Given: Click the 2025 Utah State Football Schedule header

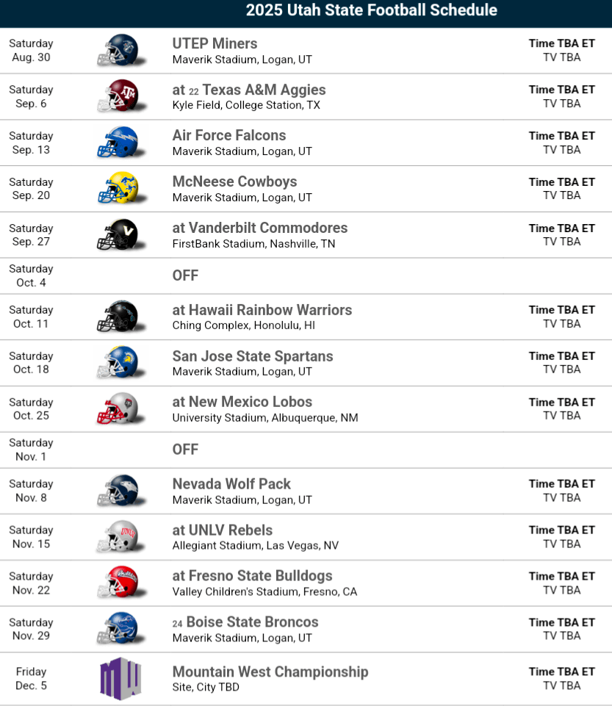Looking at the screenshot, I should [371, 10].
